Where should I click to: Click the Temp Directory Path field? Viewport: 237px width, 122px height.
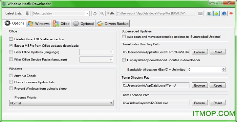(x=156, y=85)
